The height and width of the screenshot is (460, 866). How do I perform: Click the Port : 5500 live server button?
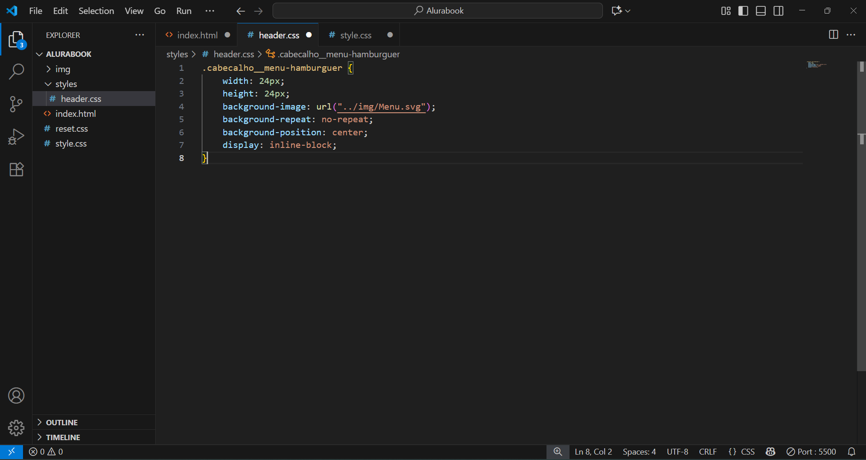811,451
